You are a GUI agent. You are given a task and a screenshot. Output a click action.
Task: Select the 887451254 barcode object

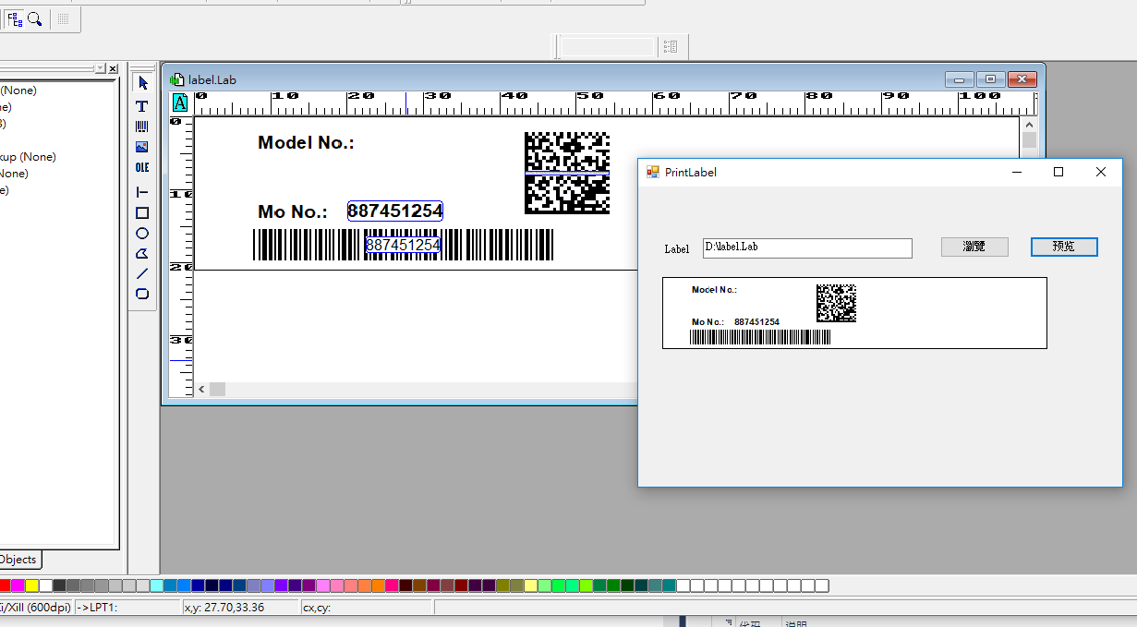[x=402, y=245]
